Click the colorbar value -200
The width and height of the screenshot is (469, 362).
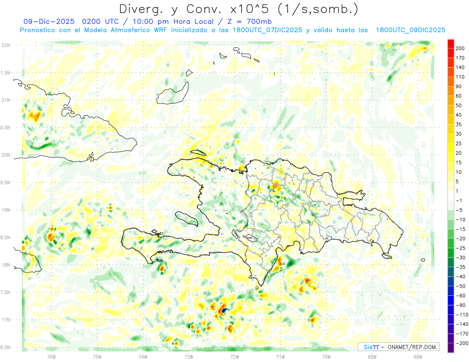pos(462,343)
